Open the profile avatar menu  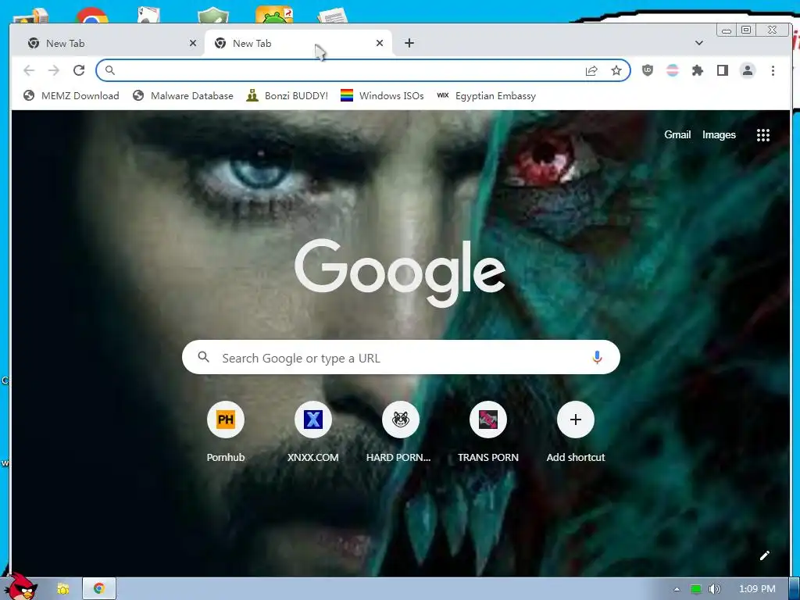point(748,70)
